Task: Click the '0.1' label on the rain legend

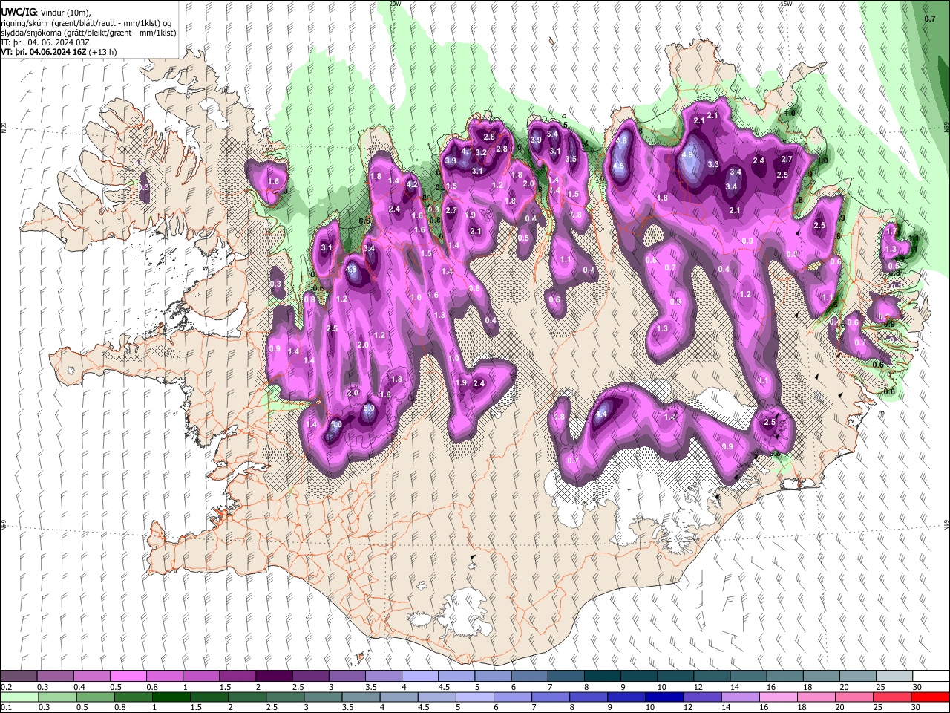Action: [6, 707]
